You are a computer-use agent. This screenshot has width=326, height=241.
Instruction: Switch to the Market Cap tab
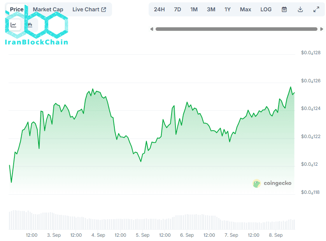pyautogui.click(x=48, y=9)
